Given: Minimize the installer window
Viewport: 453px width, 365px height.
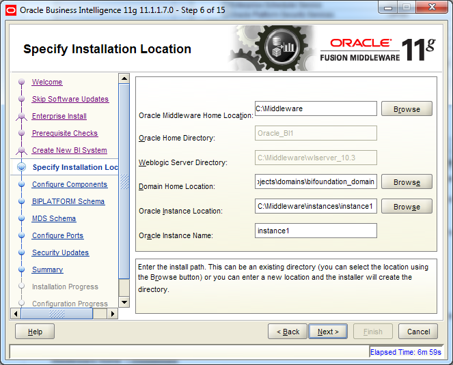Looking at the screenshot, I should point(388,8).
